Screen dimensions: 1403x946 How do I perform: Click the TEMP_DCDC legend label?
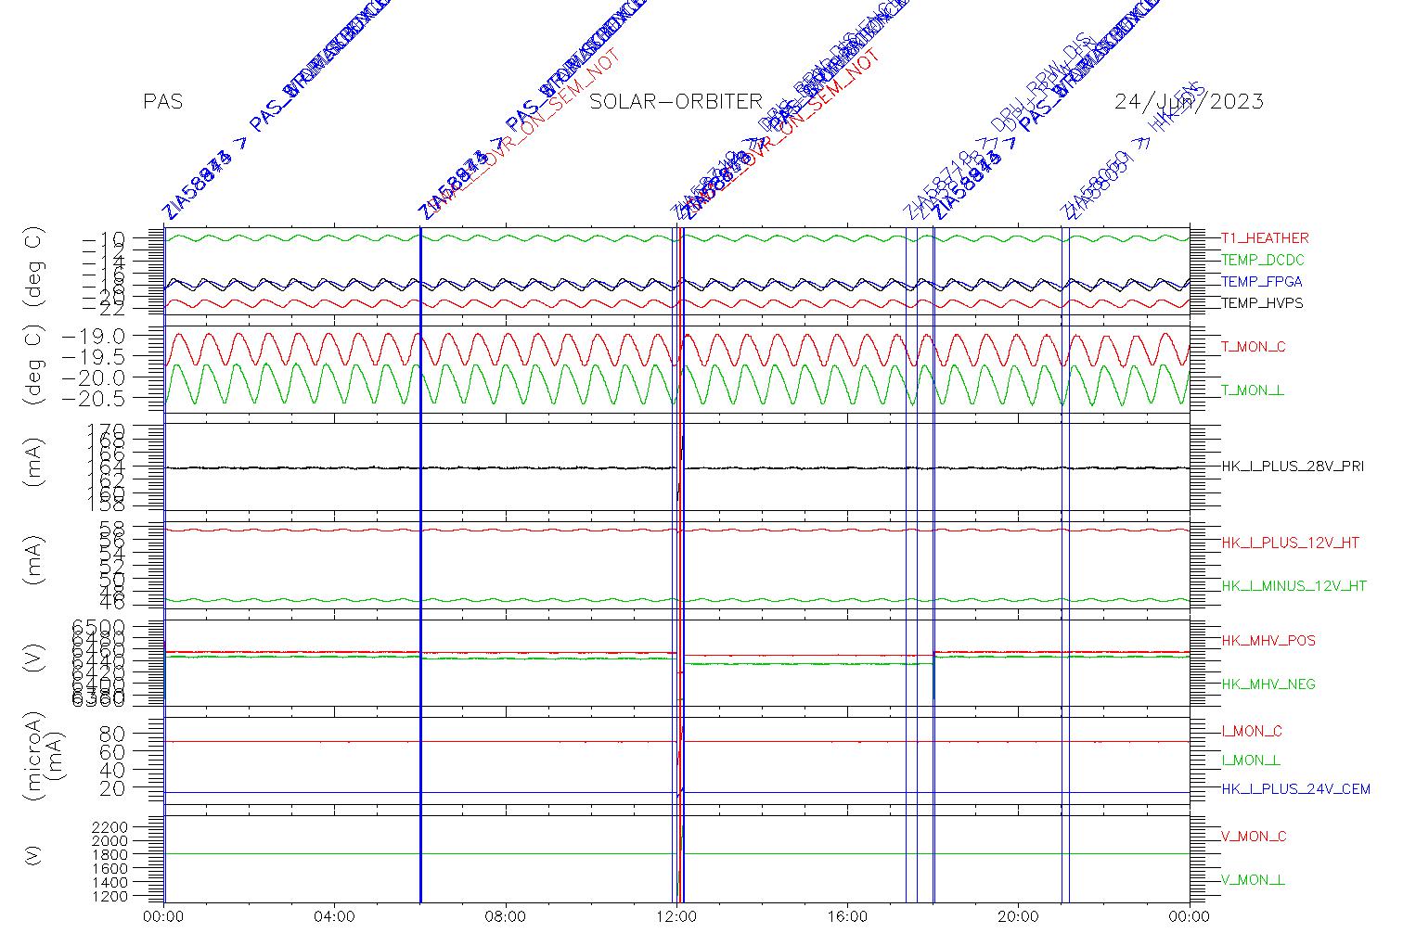(x=1262, y=260)
